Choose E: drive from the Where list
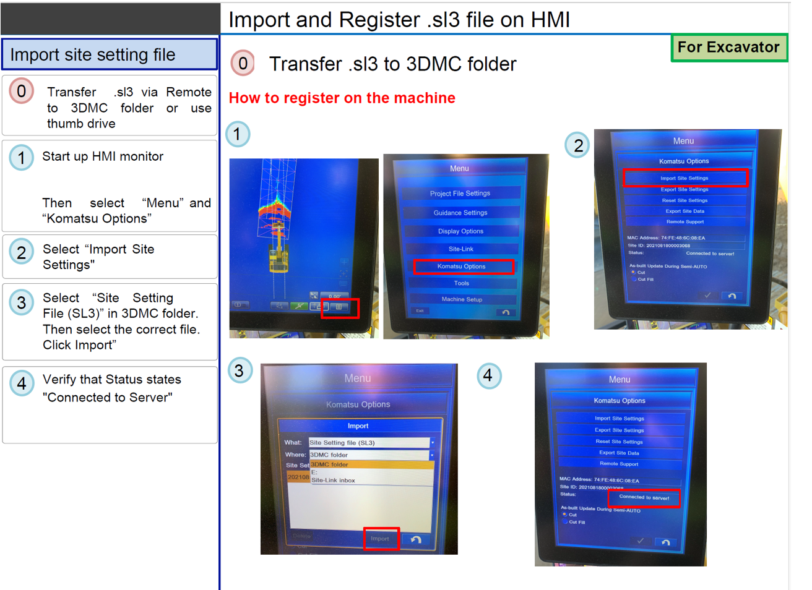The image size is (812, 590). [372, 472]
